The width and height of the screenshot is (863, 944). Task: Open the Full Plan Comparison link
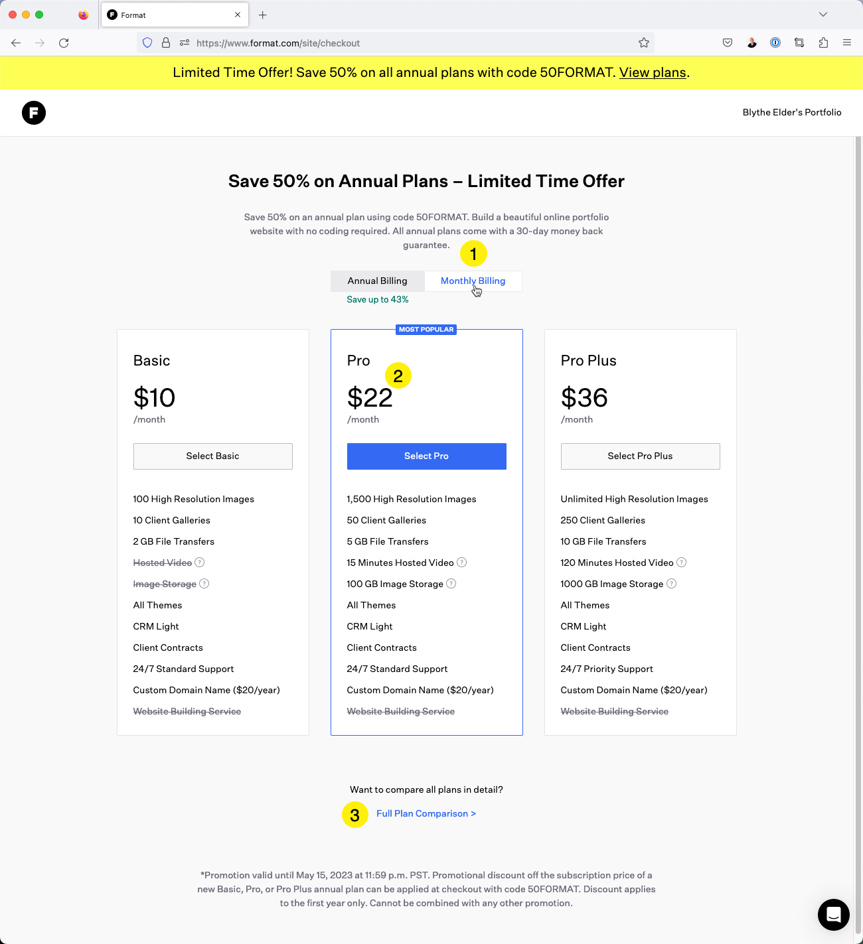point(426,814)
